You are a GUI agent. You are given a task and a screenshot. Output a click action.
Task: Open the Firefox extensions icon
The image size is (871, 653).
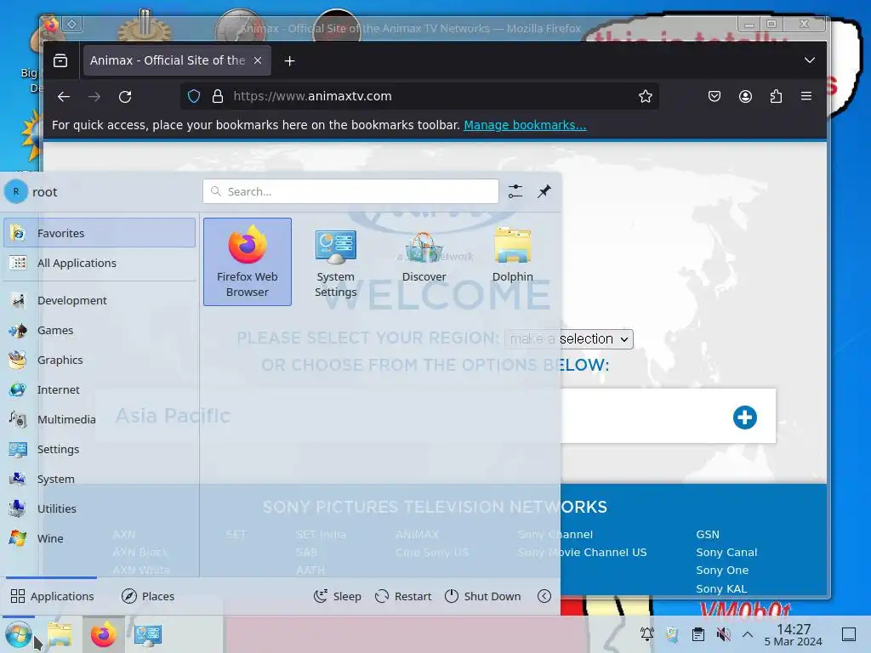click(x=776, y=97)
